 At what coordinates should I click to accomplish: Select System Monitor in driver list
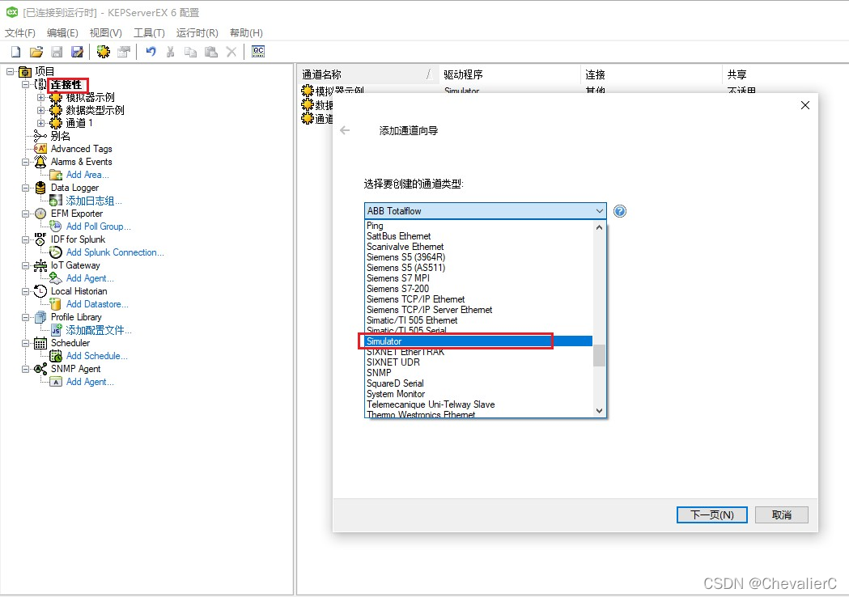(478, 394)
